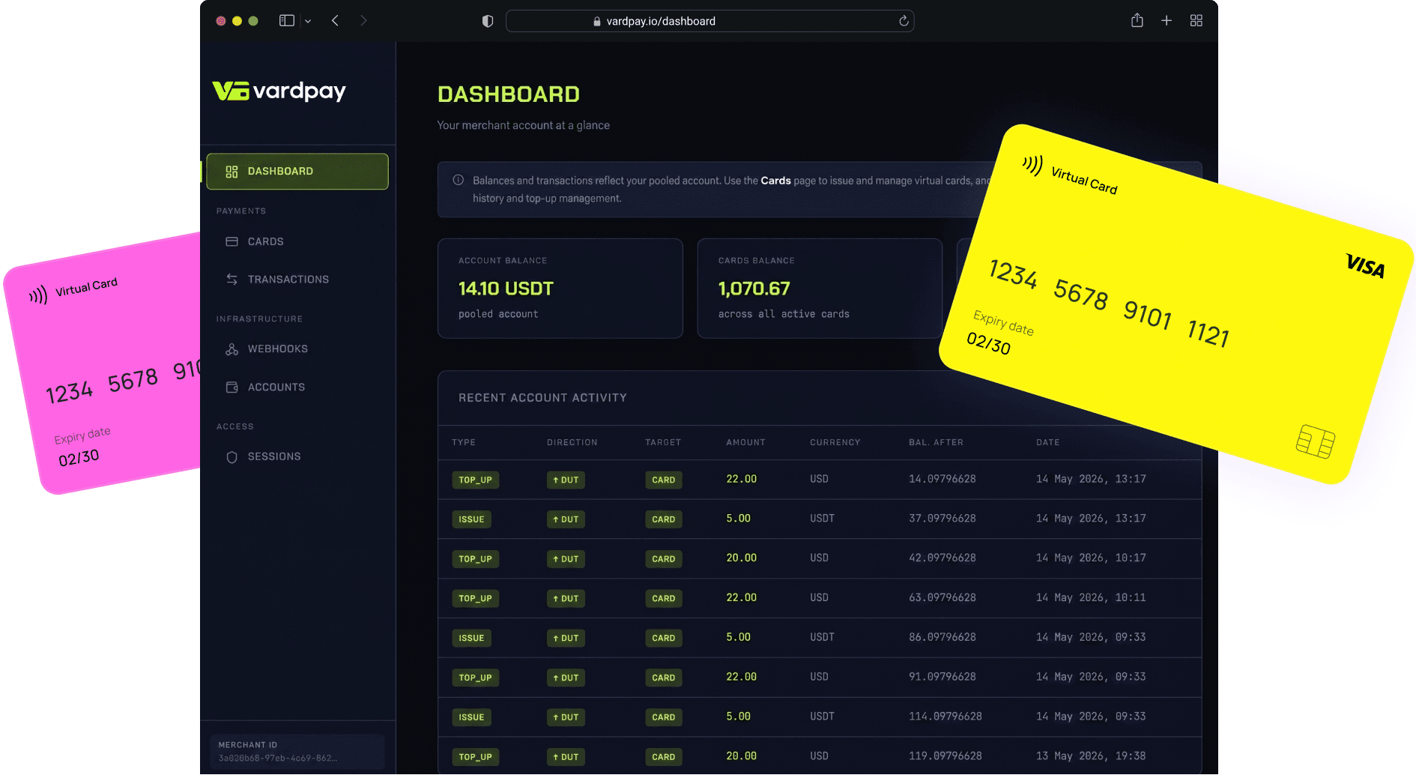Click the date 14 May 2026, 10:11

1091,598
